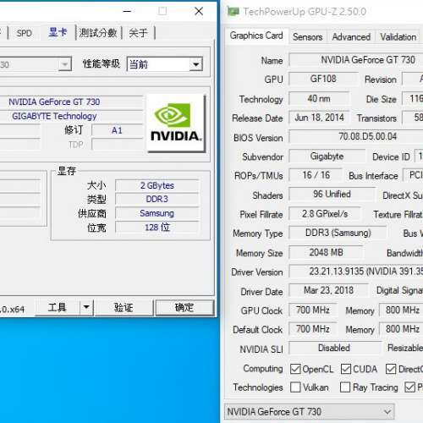
Task: Click the GPU Name field in GPU-Z
Action: tap(356, 60)
